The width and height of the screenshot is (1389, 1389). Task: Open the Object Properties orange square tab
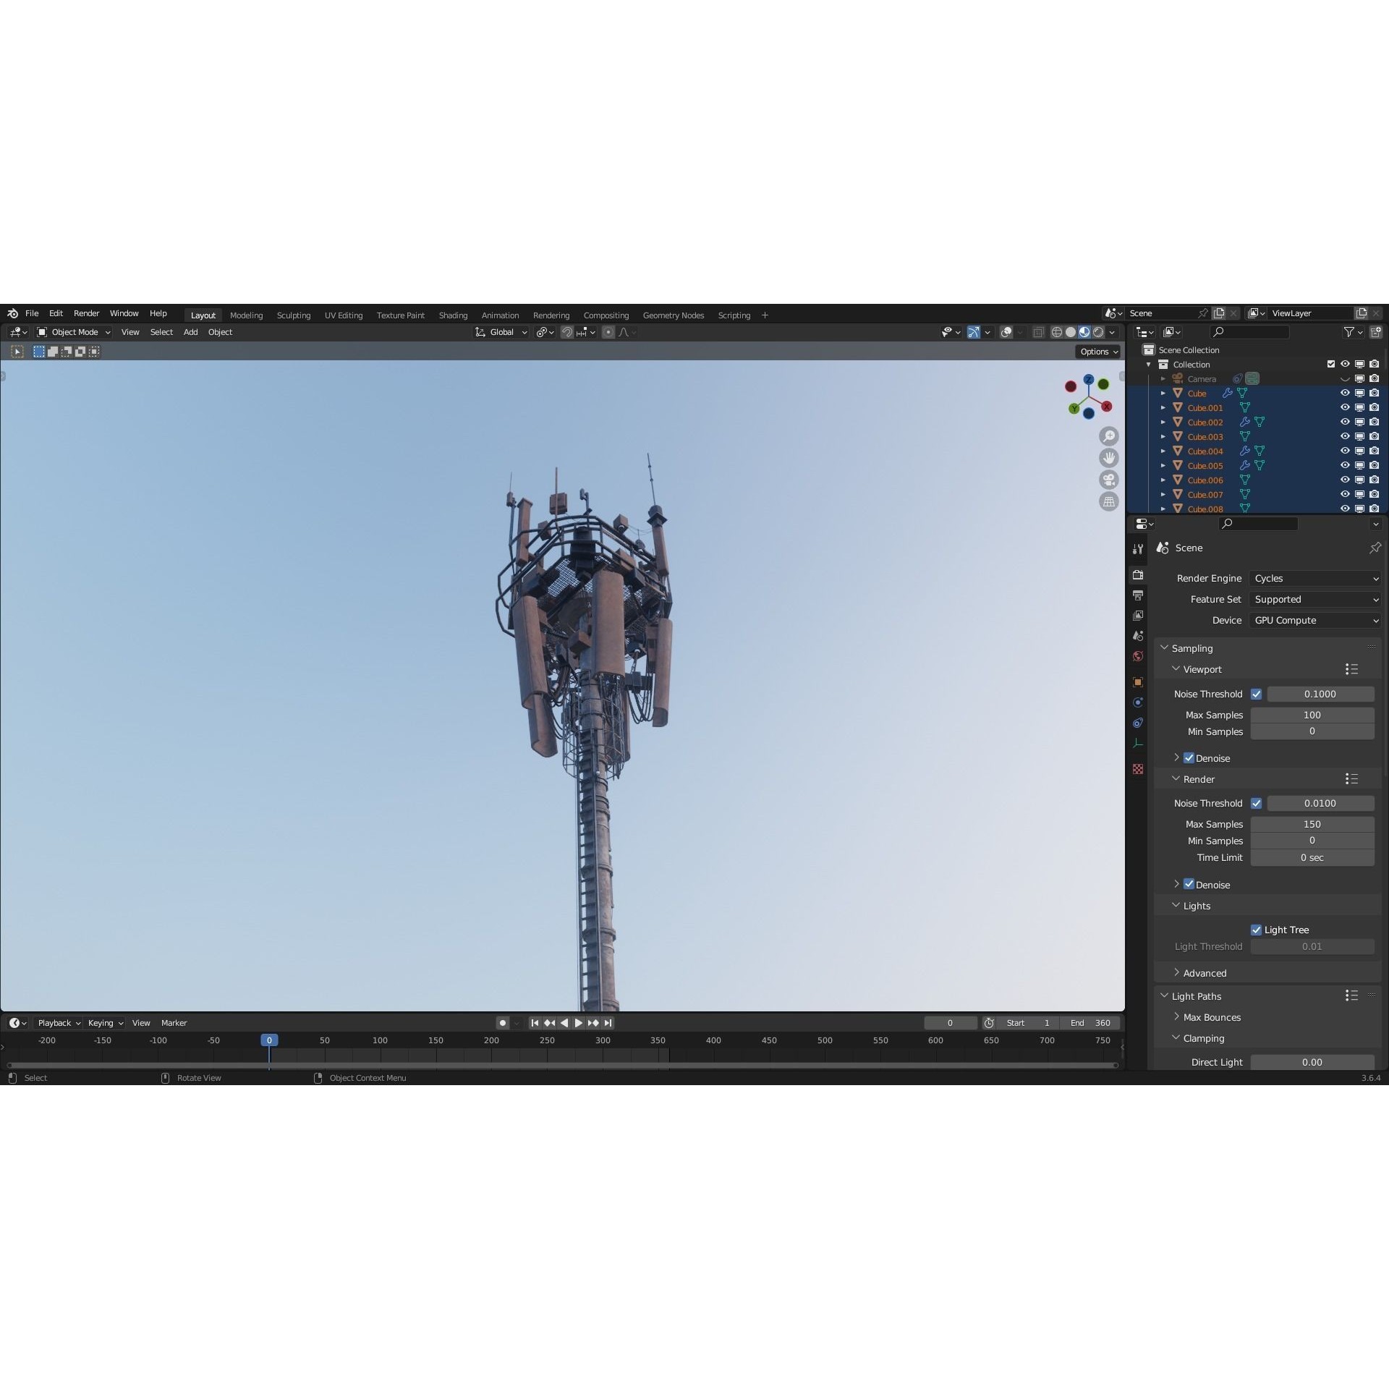coord(1138,681)
